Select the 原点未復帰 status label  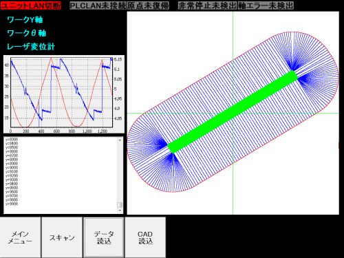click(x=148, y=6)
